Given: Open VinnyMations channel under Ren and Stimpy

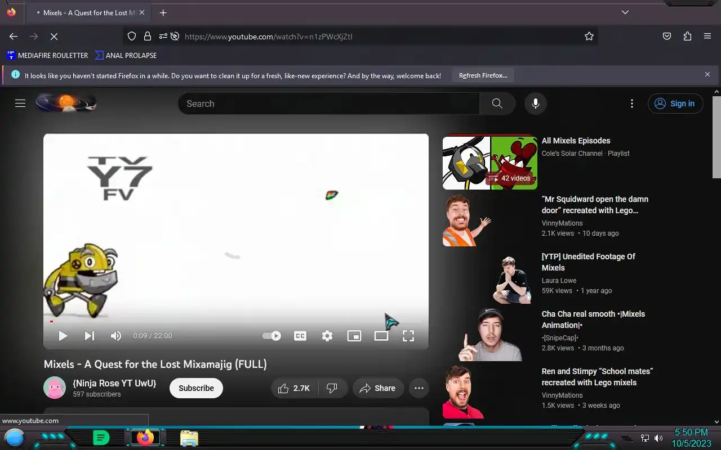Looking at the screenshot, I should [562, 395].
